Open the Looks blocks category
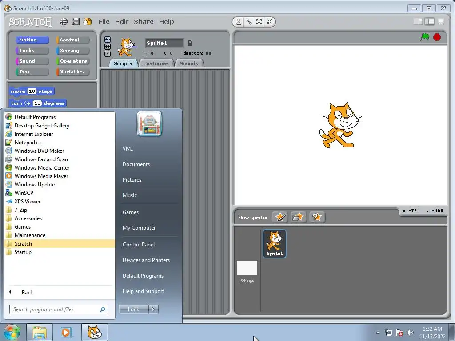This screenshot has height=341, width=455. tap(32, 51)
